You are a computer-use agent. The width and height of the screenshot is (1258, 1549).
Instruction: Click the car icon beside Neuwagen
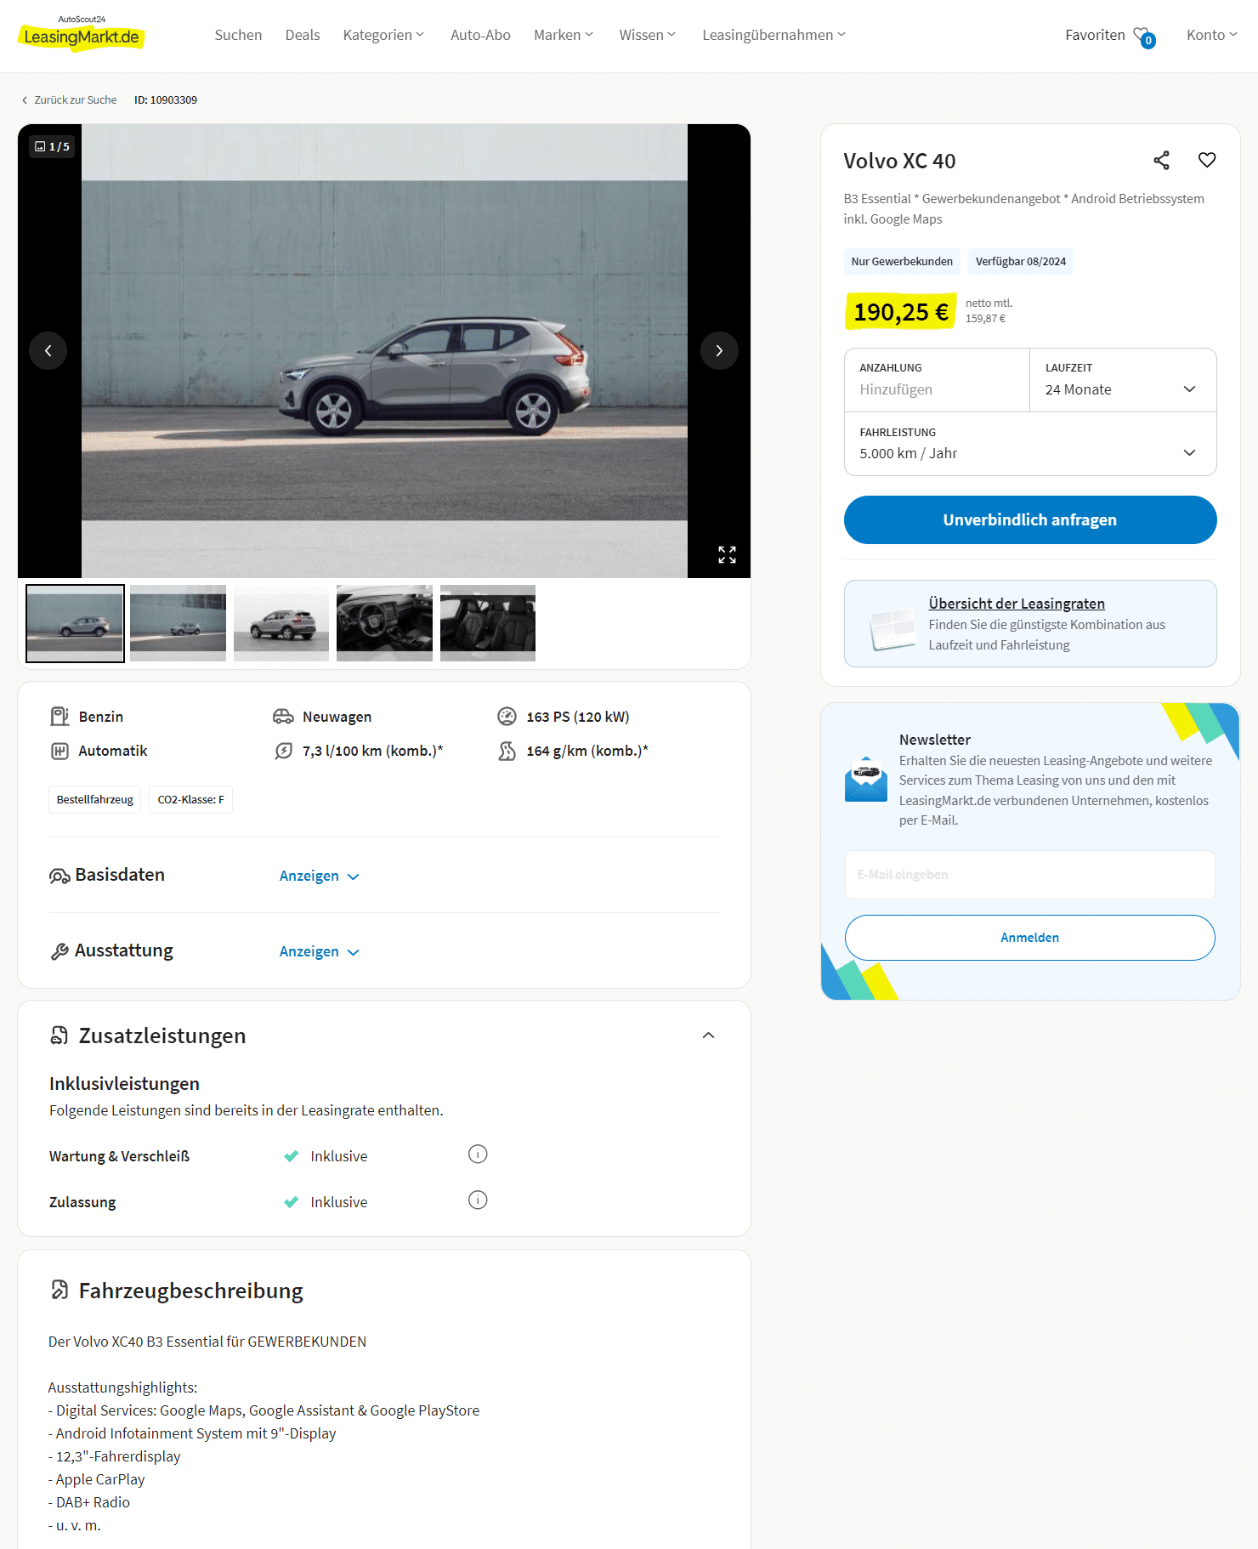point(283,717)
